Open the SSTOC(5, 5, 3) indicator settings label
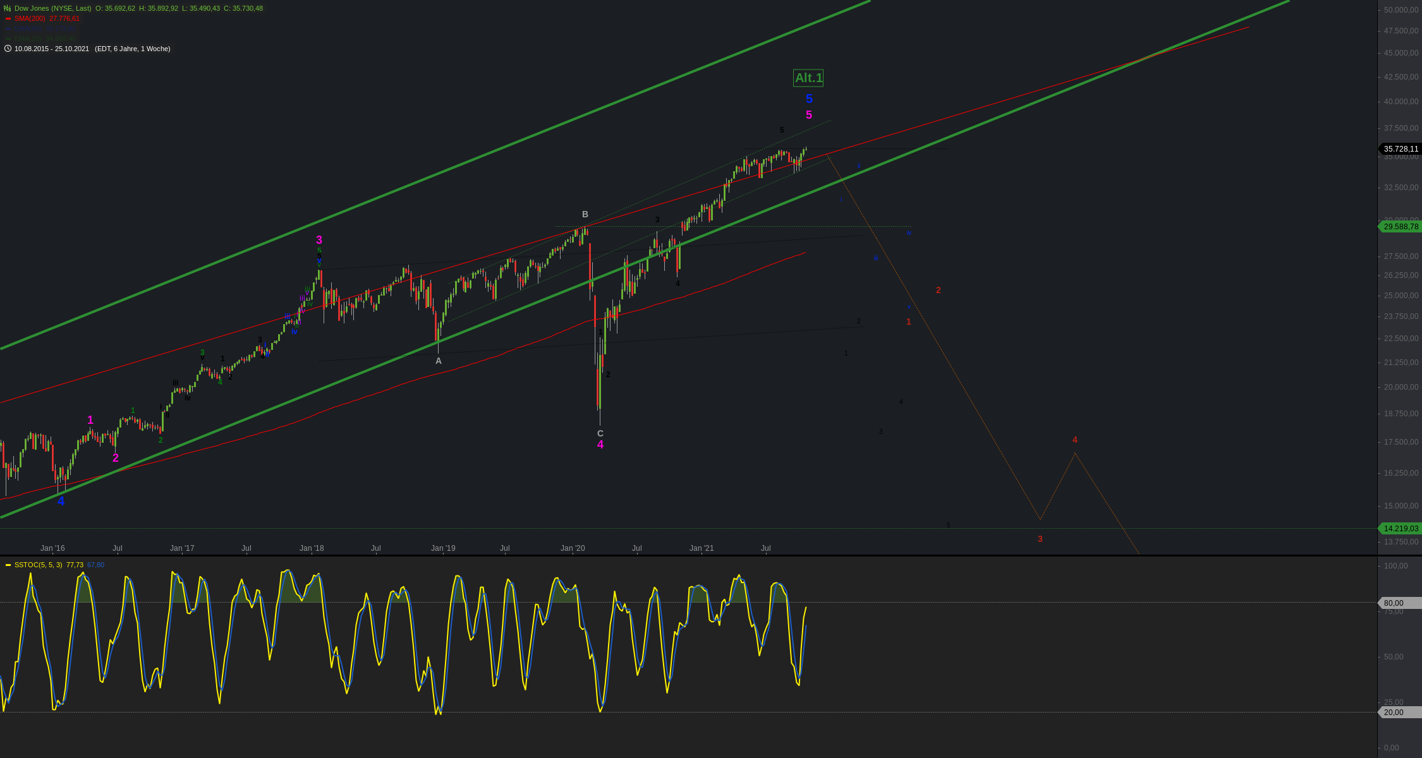Image resolution: width=1422 pixels, height=758 pixels. [x=38, y=565]
